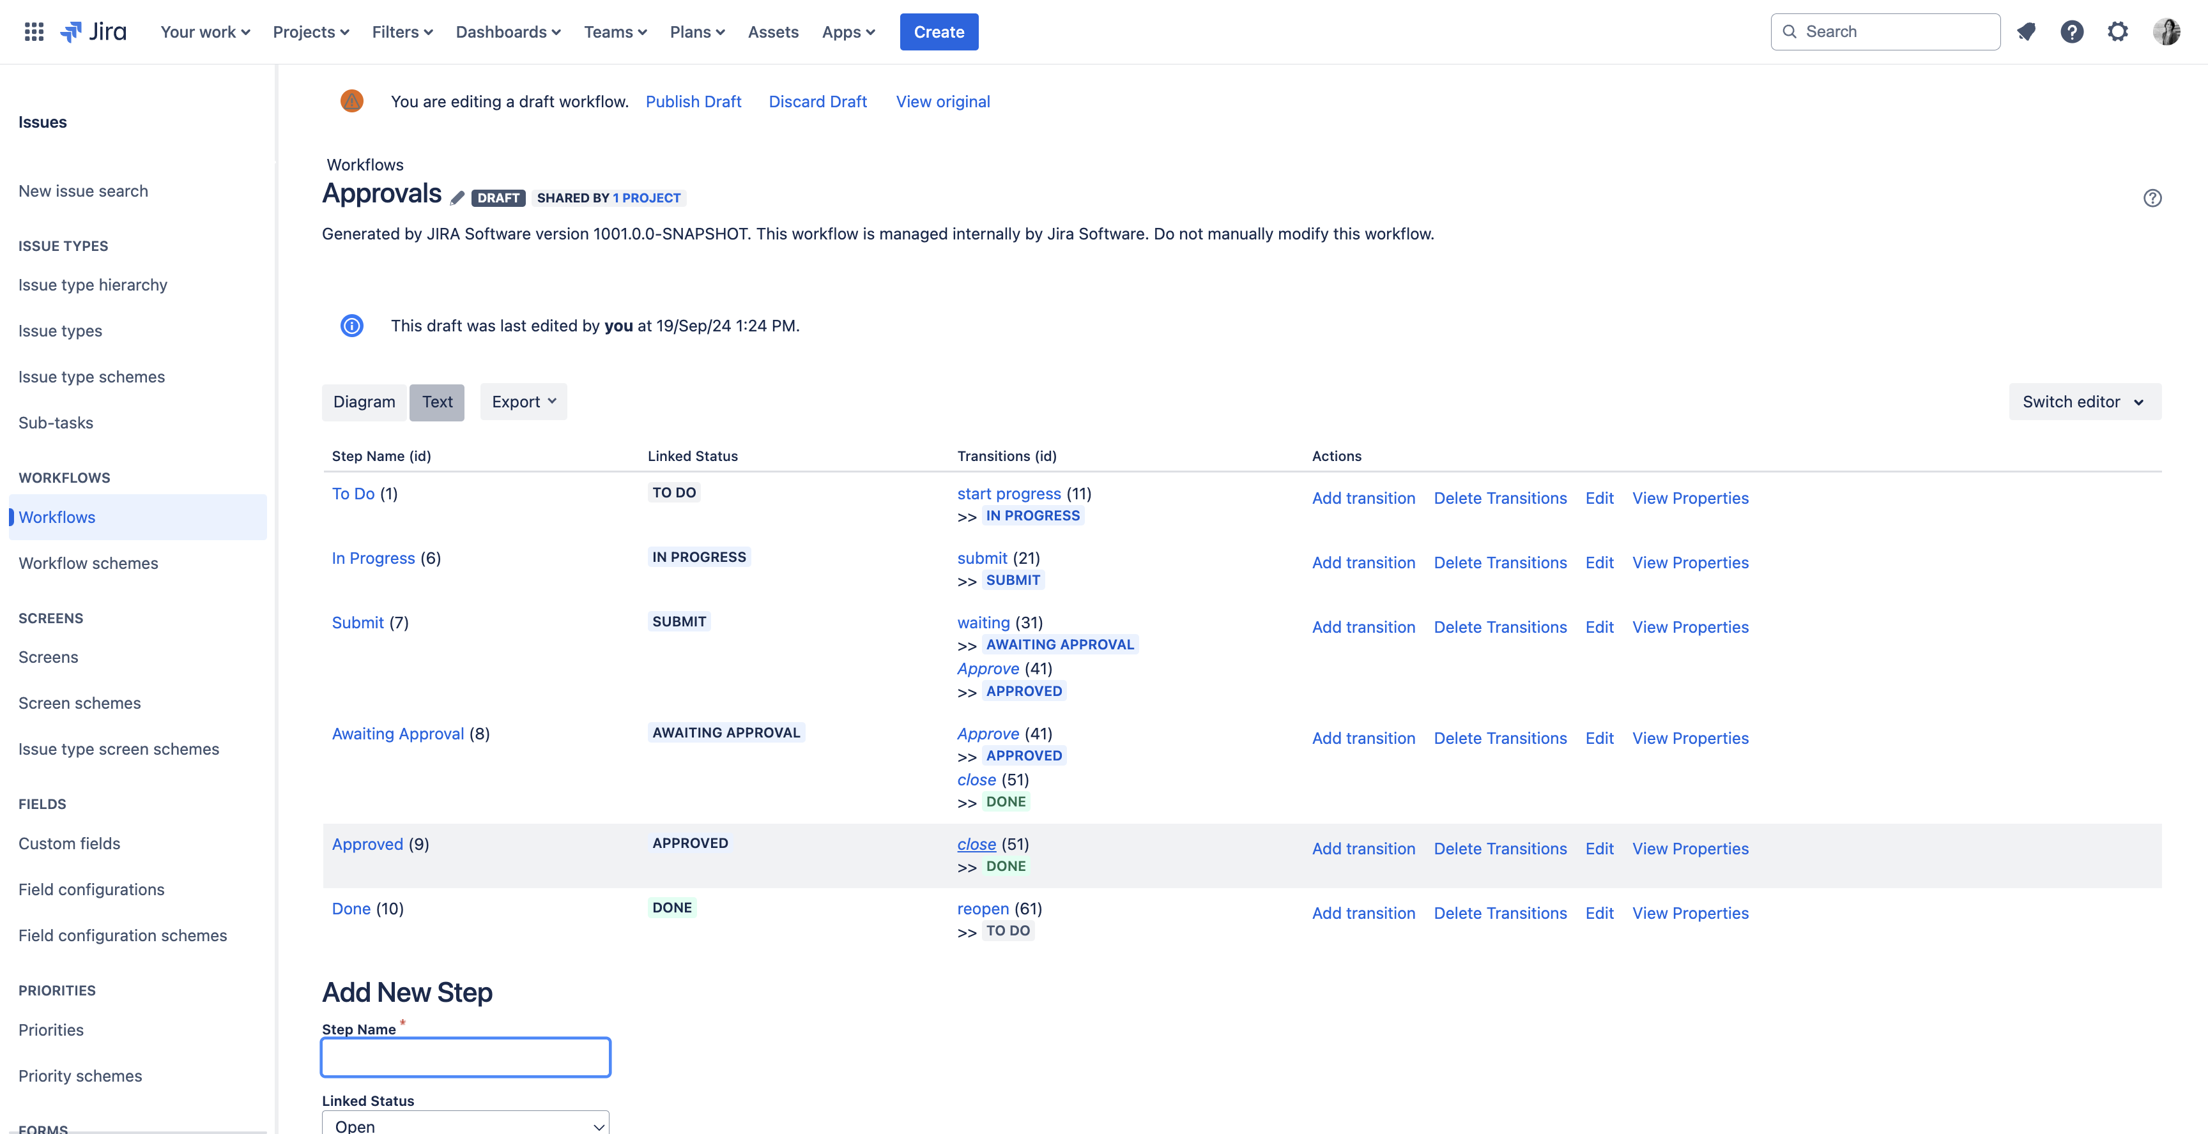The image size is (2208, 1134).
Task: Delete Transitions for the In Progress step
Action: pos(1500,563)
